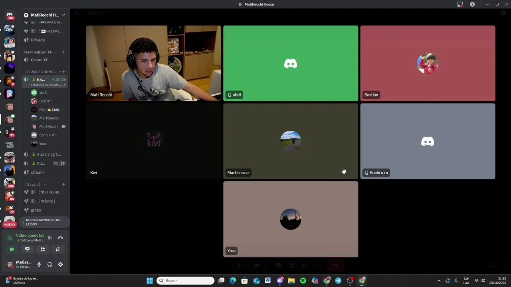Open the volume control in system tray

483,281
